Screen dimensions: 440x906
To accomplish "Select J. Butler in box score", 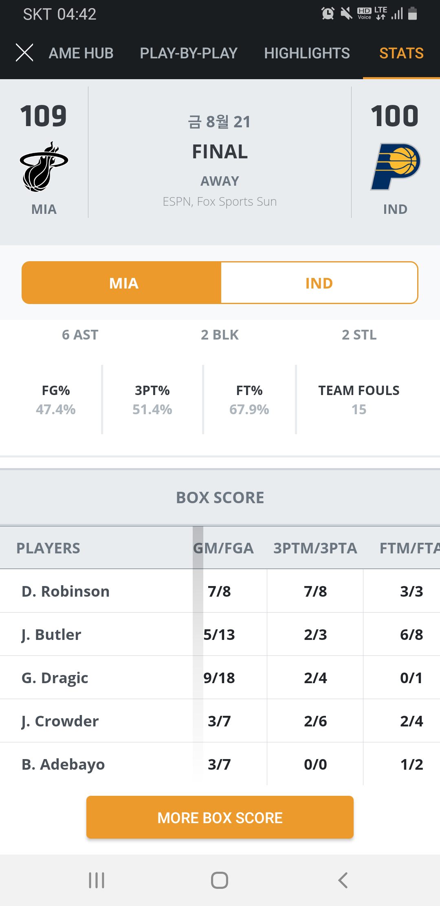I will [51, 635].
